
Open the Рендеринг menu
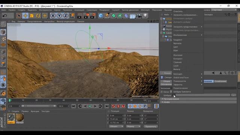point(104,10)
